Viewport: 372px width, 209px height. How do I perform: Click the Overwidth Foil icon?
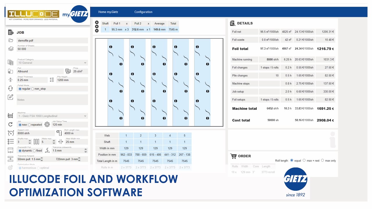11,150
